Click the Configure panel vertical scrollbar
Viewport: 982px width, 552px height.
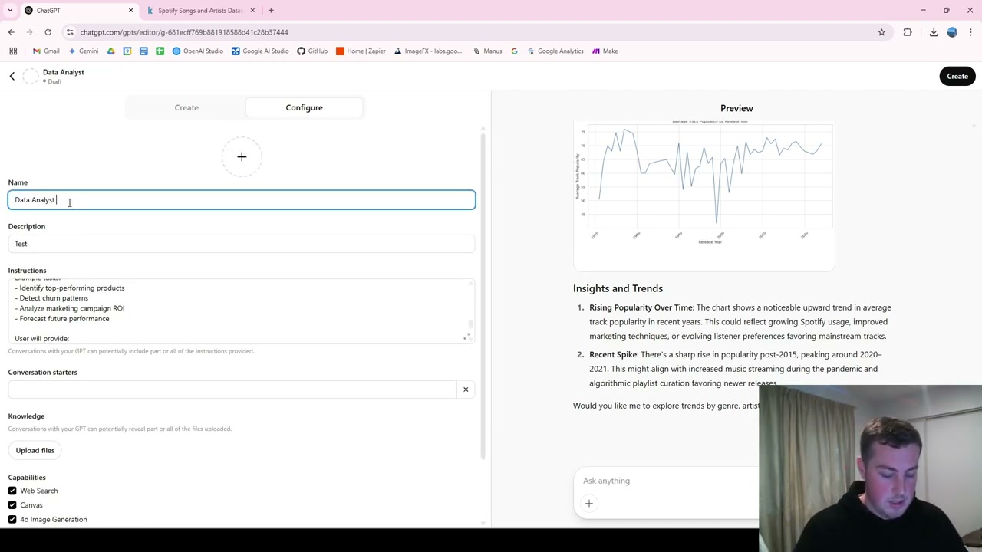coord(483,296)
